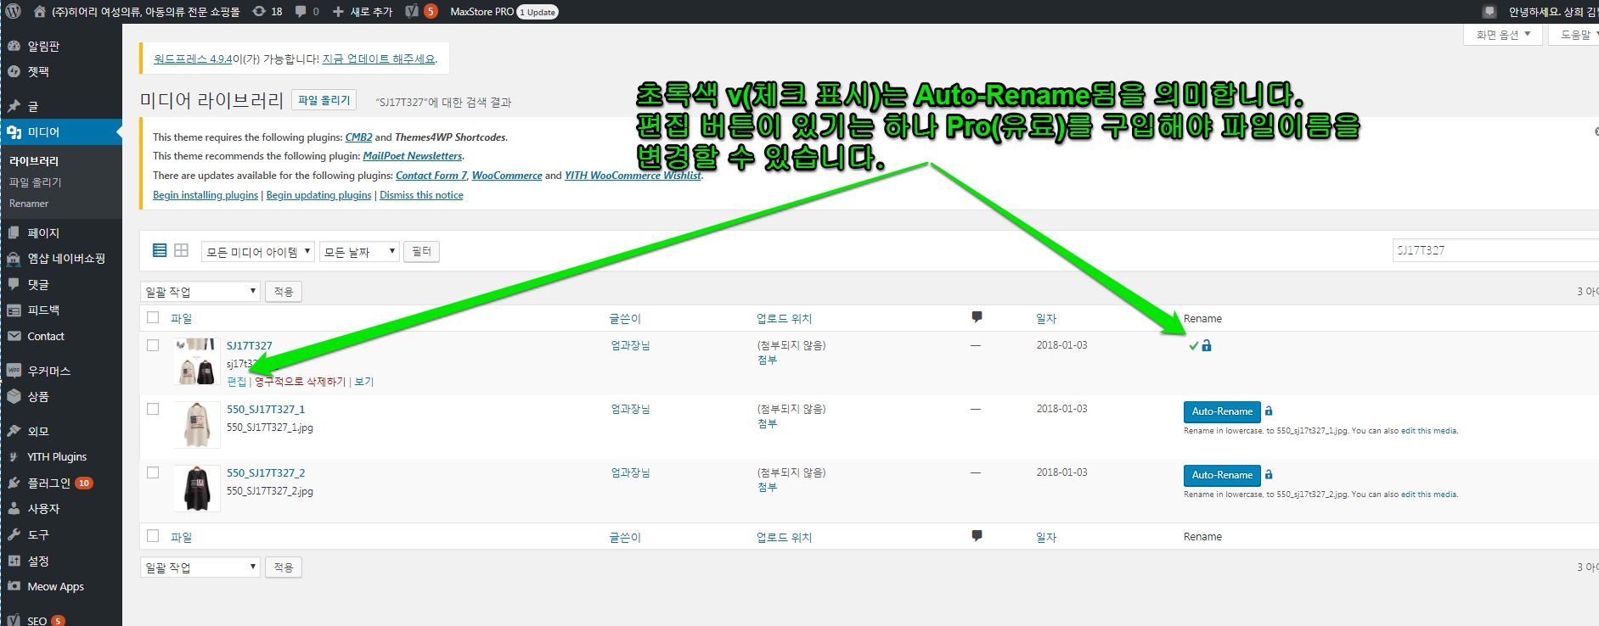Viewport: 1599px width, 626px height.
Task: Click the WordPress logo in admin bar
Action: pyautogui.click(x=13, y=12)
